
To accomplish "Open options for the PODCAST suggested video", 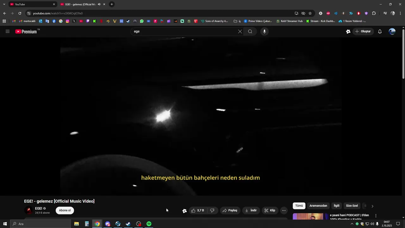I will [x=376, y=216].
